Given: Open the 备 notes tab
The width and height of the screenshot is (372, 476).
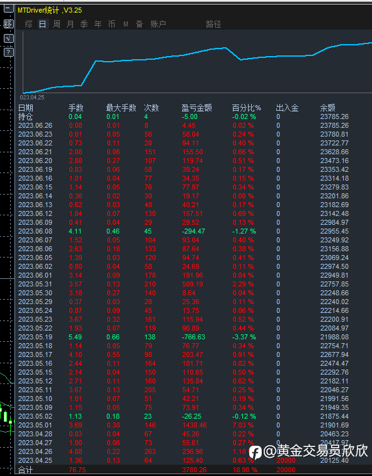Looking at the screenshot, I should coord(139,24).
